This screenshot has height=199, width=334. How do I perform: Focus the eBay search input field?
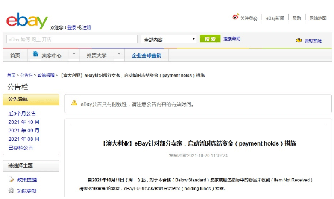72,39
